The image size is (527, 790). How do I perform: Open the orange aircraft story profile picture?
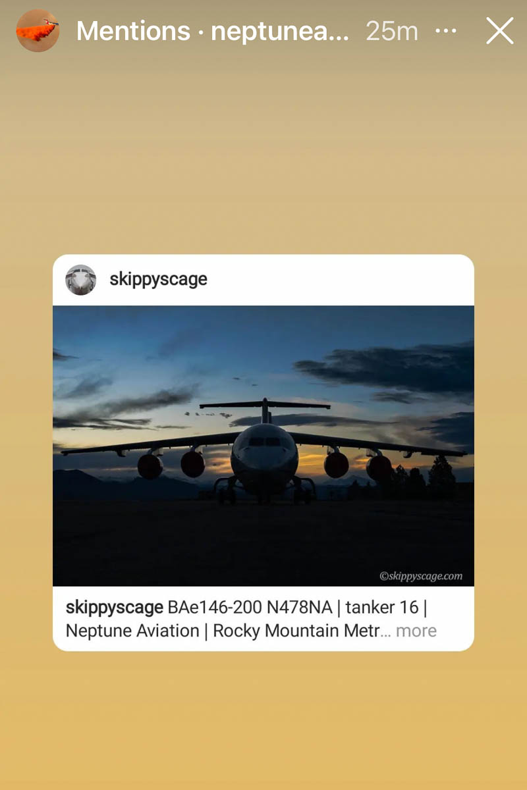point(38,30)
